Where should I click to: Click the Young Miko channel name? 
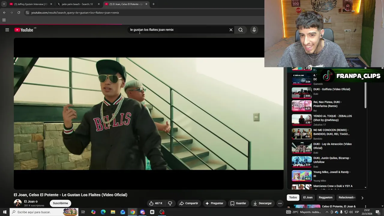[x=319, y=181]
